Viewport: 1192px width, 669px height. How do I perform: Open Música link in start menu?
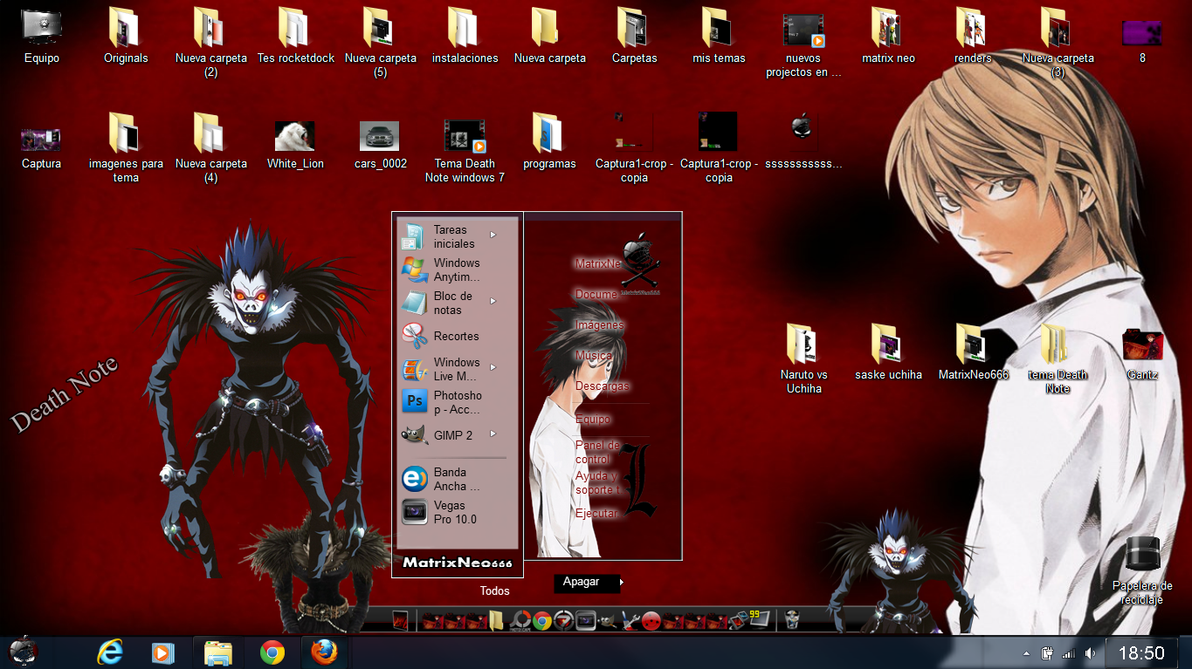pos(594,355)
